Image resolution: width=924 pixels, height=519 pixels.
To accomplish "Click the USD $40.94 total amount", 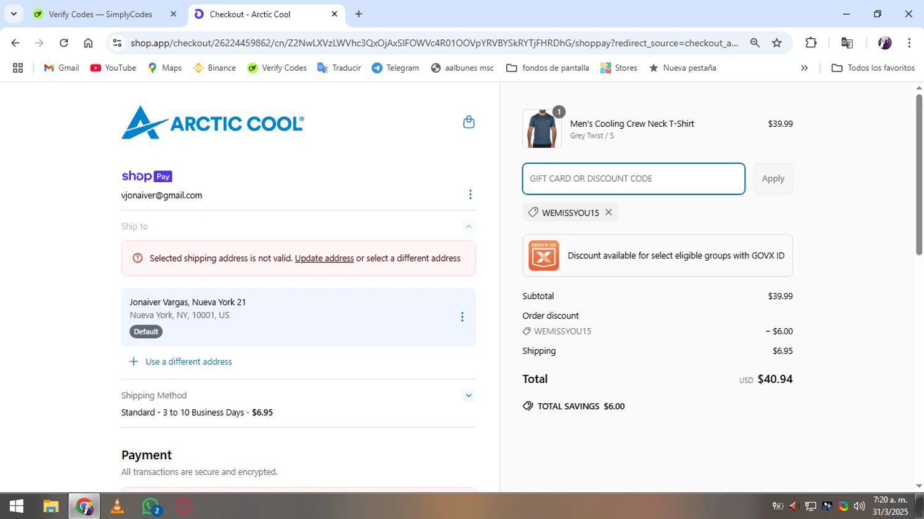I will [x=766, y=379].
